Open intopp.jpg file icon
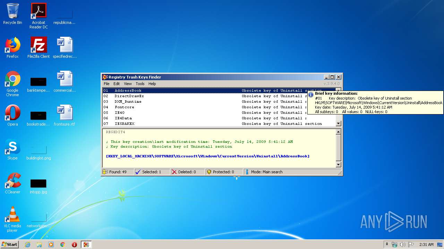Screen dimensions: 444x249 click(39, 186)
